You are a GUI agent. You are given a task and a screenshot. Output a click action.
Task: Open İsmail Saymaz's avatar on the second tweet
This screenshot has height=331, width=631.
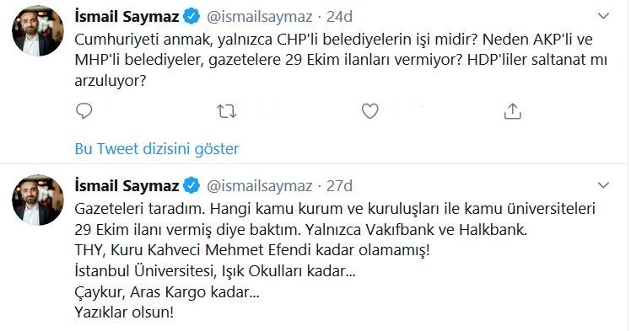click(38, 200)
